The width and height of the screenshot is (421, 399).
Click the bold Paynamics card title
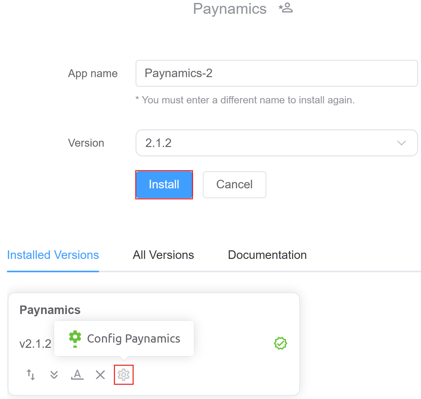(50, 310)
